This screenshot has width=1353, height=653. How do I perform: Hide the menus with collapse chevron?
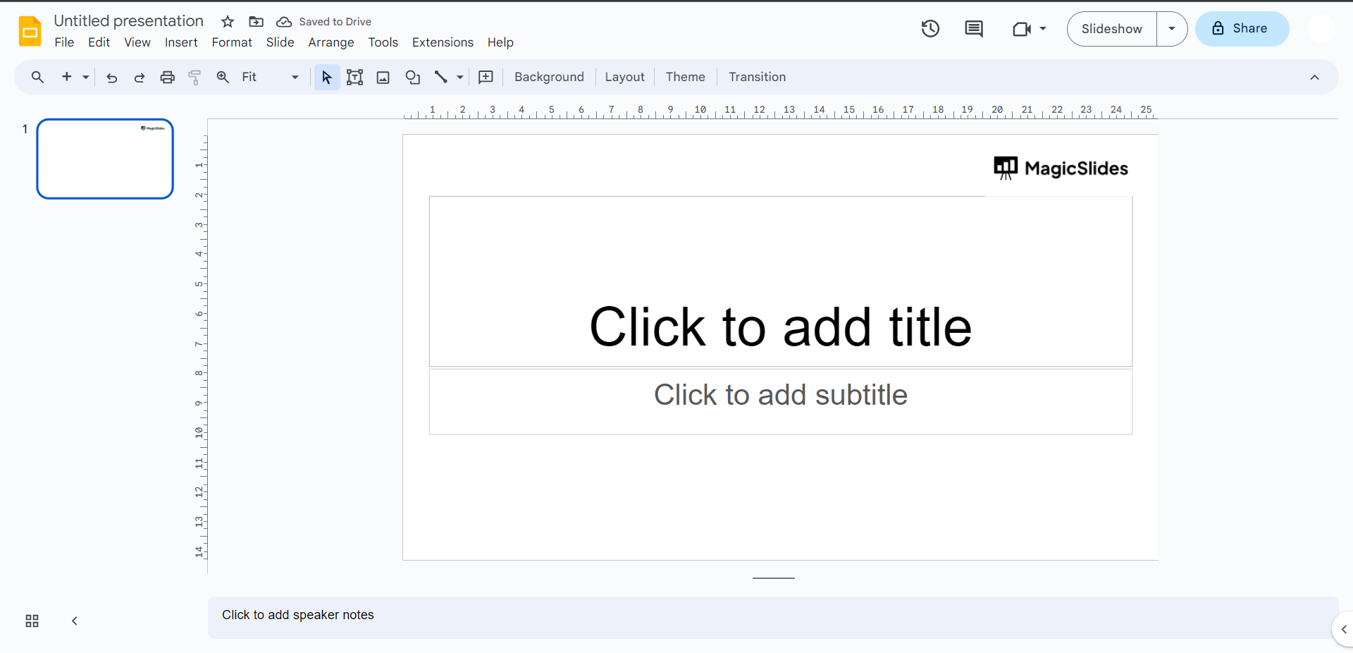(1314, 78)
